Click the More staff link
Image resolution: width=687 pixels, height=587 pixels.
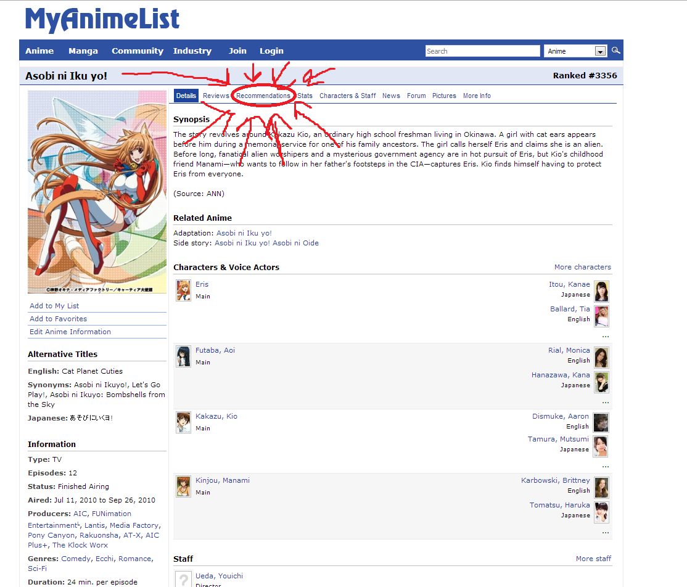(x=593, y=559)
